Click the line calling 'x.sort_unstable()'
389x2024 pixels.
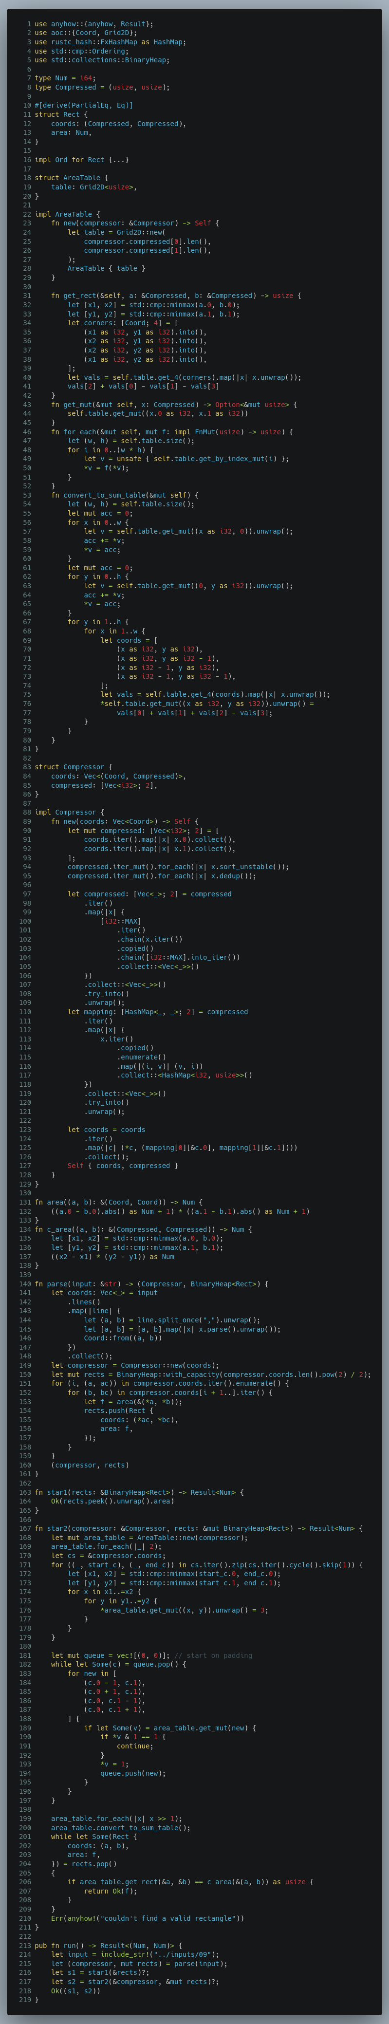point(178,866)
